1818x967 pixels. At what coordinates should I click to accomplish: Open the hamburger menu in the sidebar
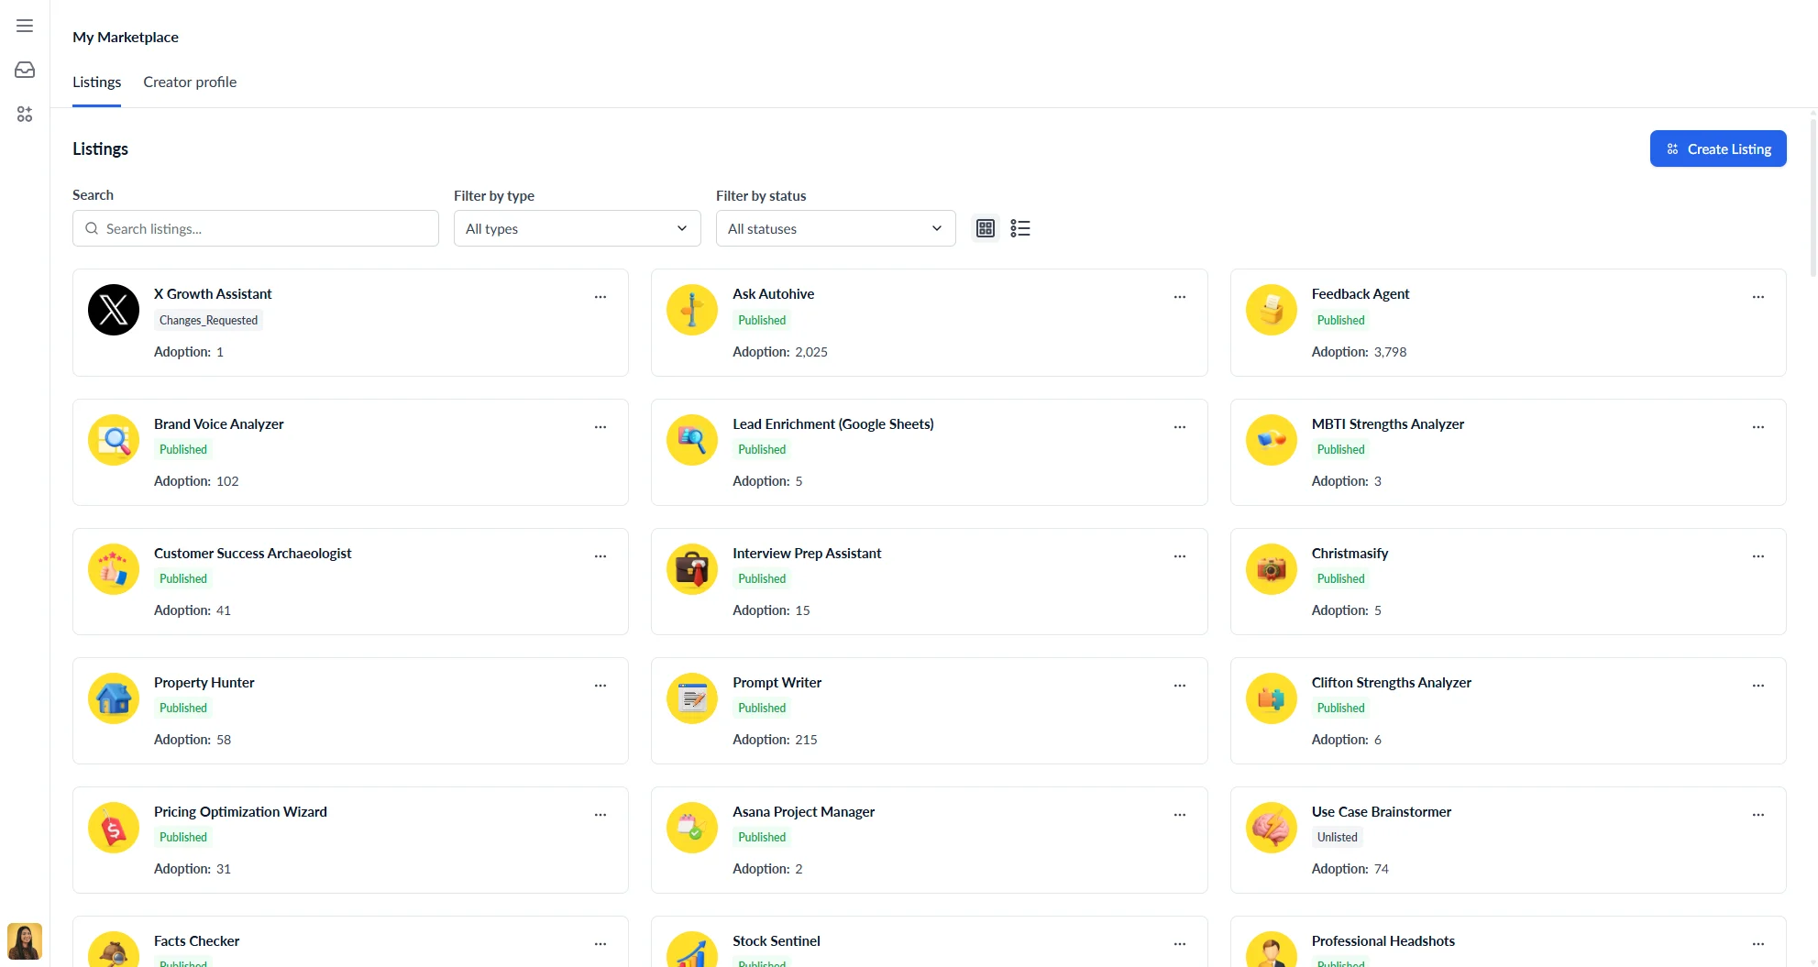pyautogui.click(x=24, y=25)
